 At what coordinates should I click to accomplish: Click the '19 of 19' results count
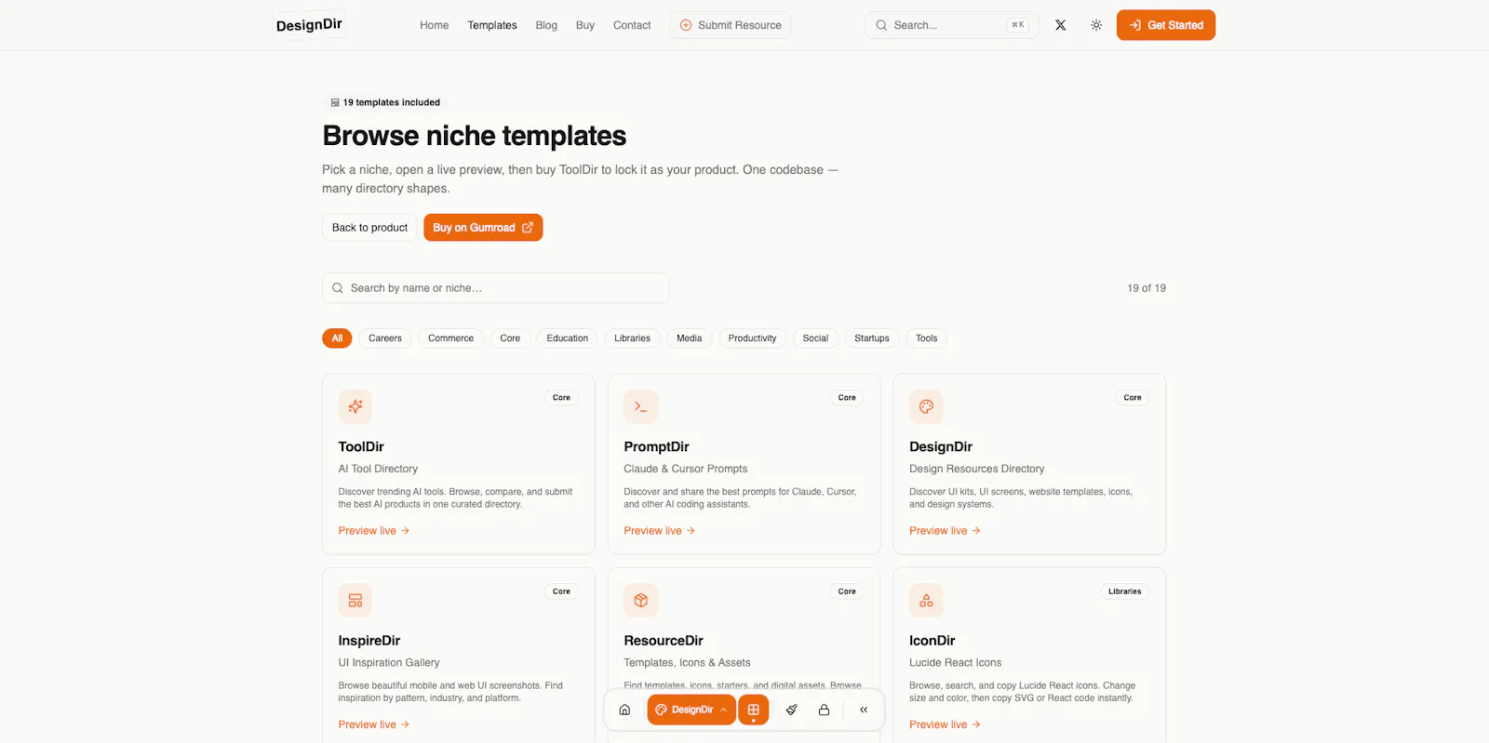(1147, 288)
